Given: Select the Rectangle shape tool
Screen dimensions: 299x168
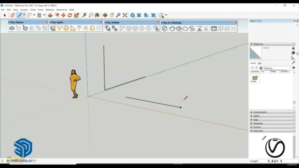Looking at the screenshot, I should (39, 15).
